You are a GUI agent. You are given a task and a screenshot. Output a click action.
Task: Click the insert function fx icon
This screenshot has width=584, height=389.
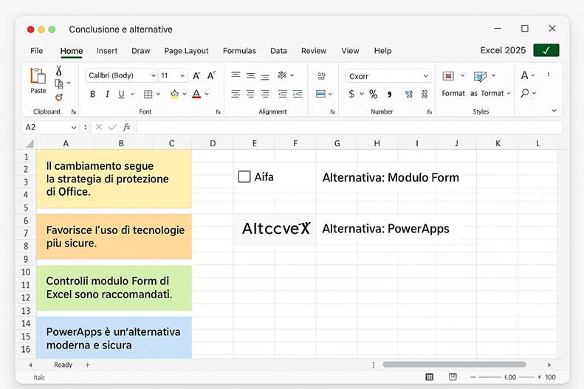pos(126,127)
